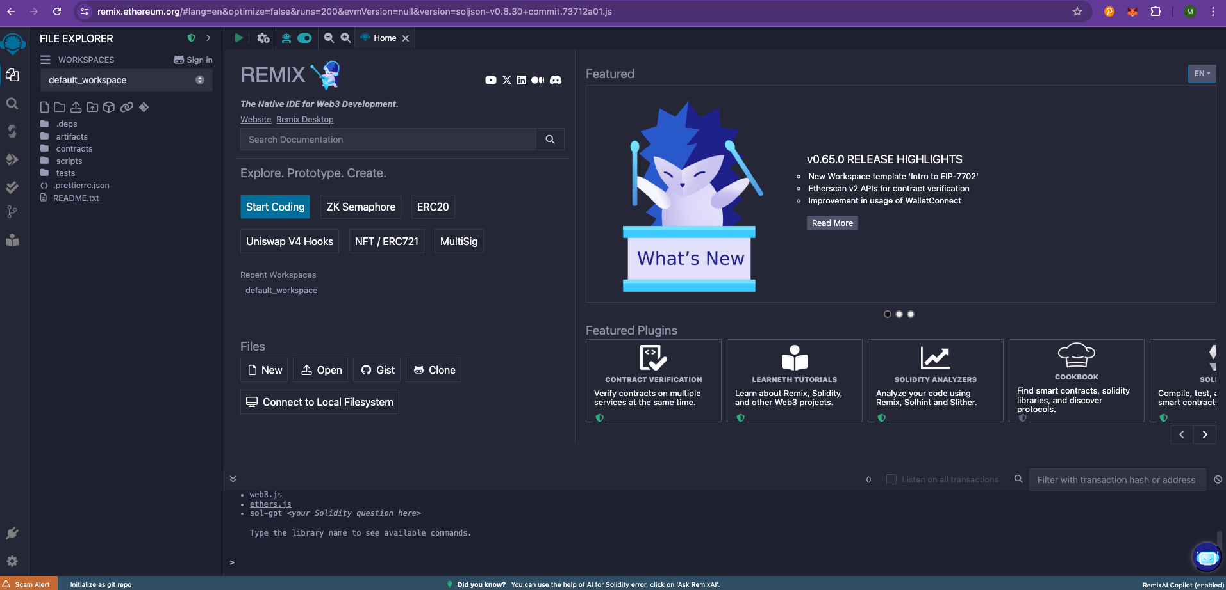Expand the scripts folder
The image size is (1226, 590).
pyautogui.click(x=69, y=161)
